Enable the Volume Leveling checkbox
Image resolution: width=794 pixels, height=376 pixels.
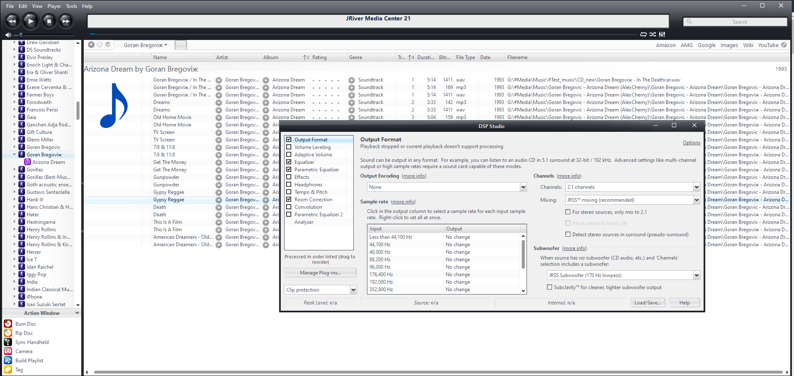(289, 147)
